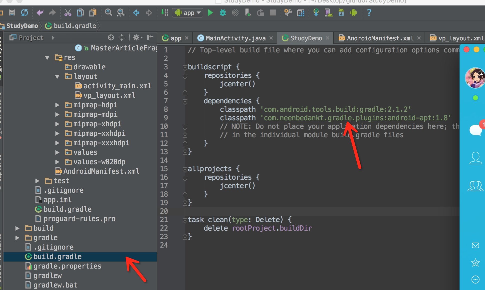The height and width of the screenshot is (290, 485).
Task: Fold the allprojects block in the gutter
Action: point(185,169)
